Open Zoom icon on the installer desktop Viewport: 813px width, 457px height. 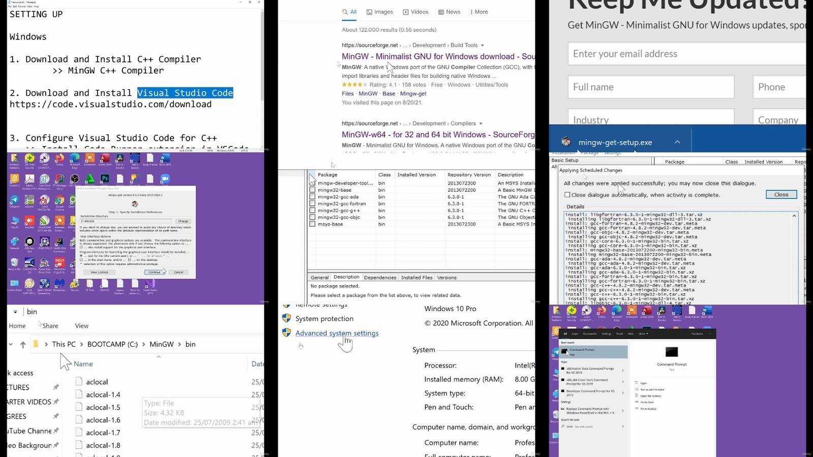(x=165, y=178)
